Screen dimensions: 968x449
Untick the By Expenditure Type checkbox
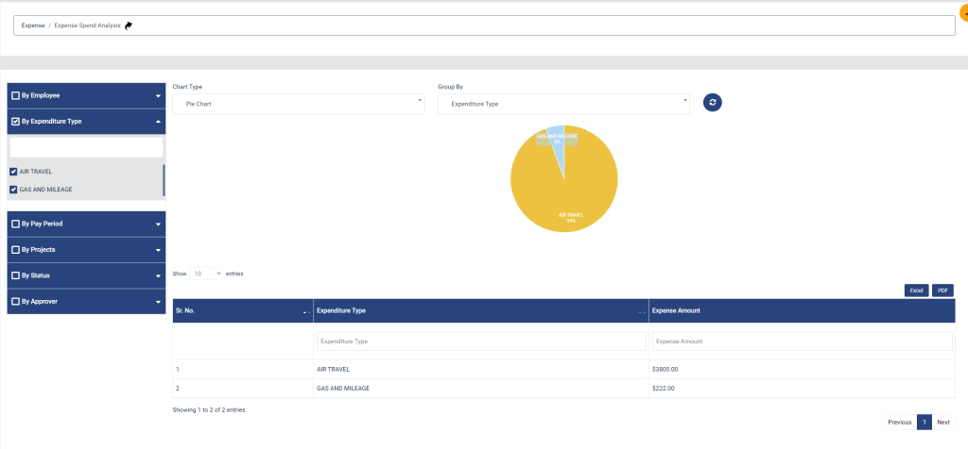[15, 122]
